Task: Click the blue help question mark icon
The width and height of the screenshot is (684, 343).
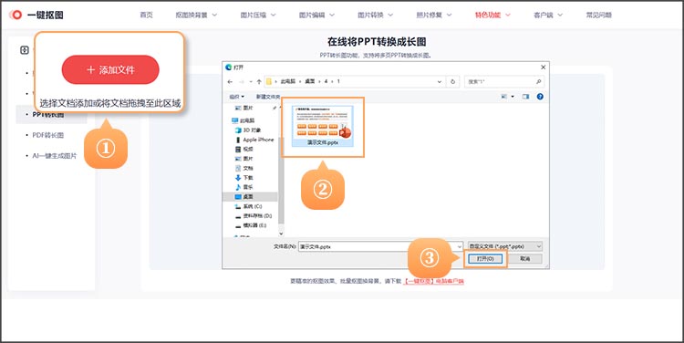Action: click(x=540, y=97)
